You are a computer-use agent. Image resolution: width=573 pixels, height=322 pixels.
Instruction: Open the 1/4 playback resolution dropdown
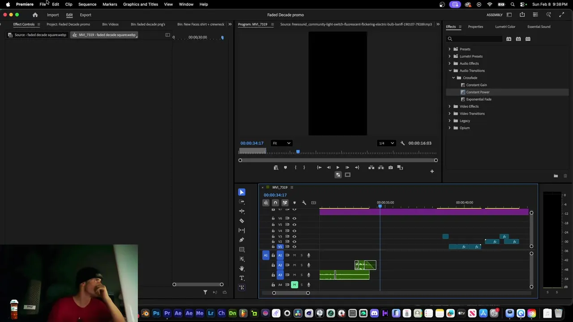386,143
